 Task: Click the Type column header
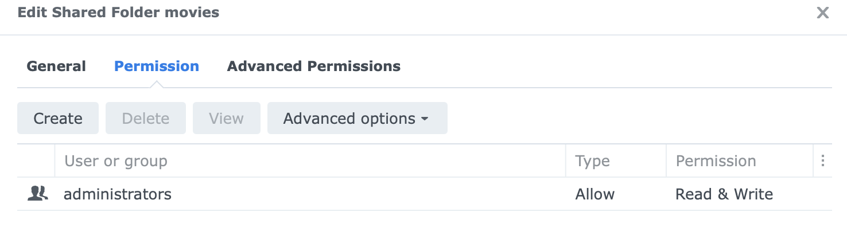point(592,161)
